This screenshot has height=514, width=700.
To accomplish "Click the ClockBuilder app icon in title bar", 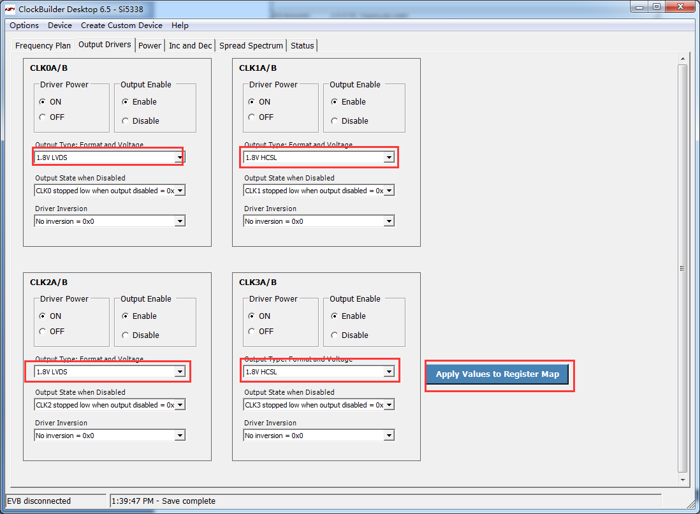I will click(10, 9).
